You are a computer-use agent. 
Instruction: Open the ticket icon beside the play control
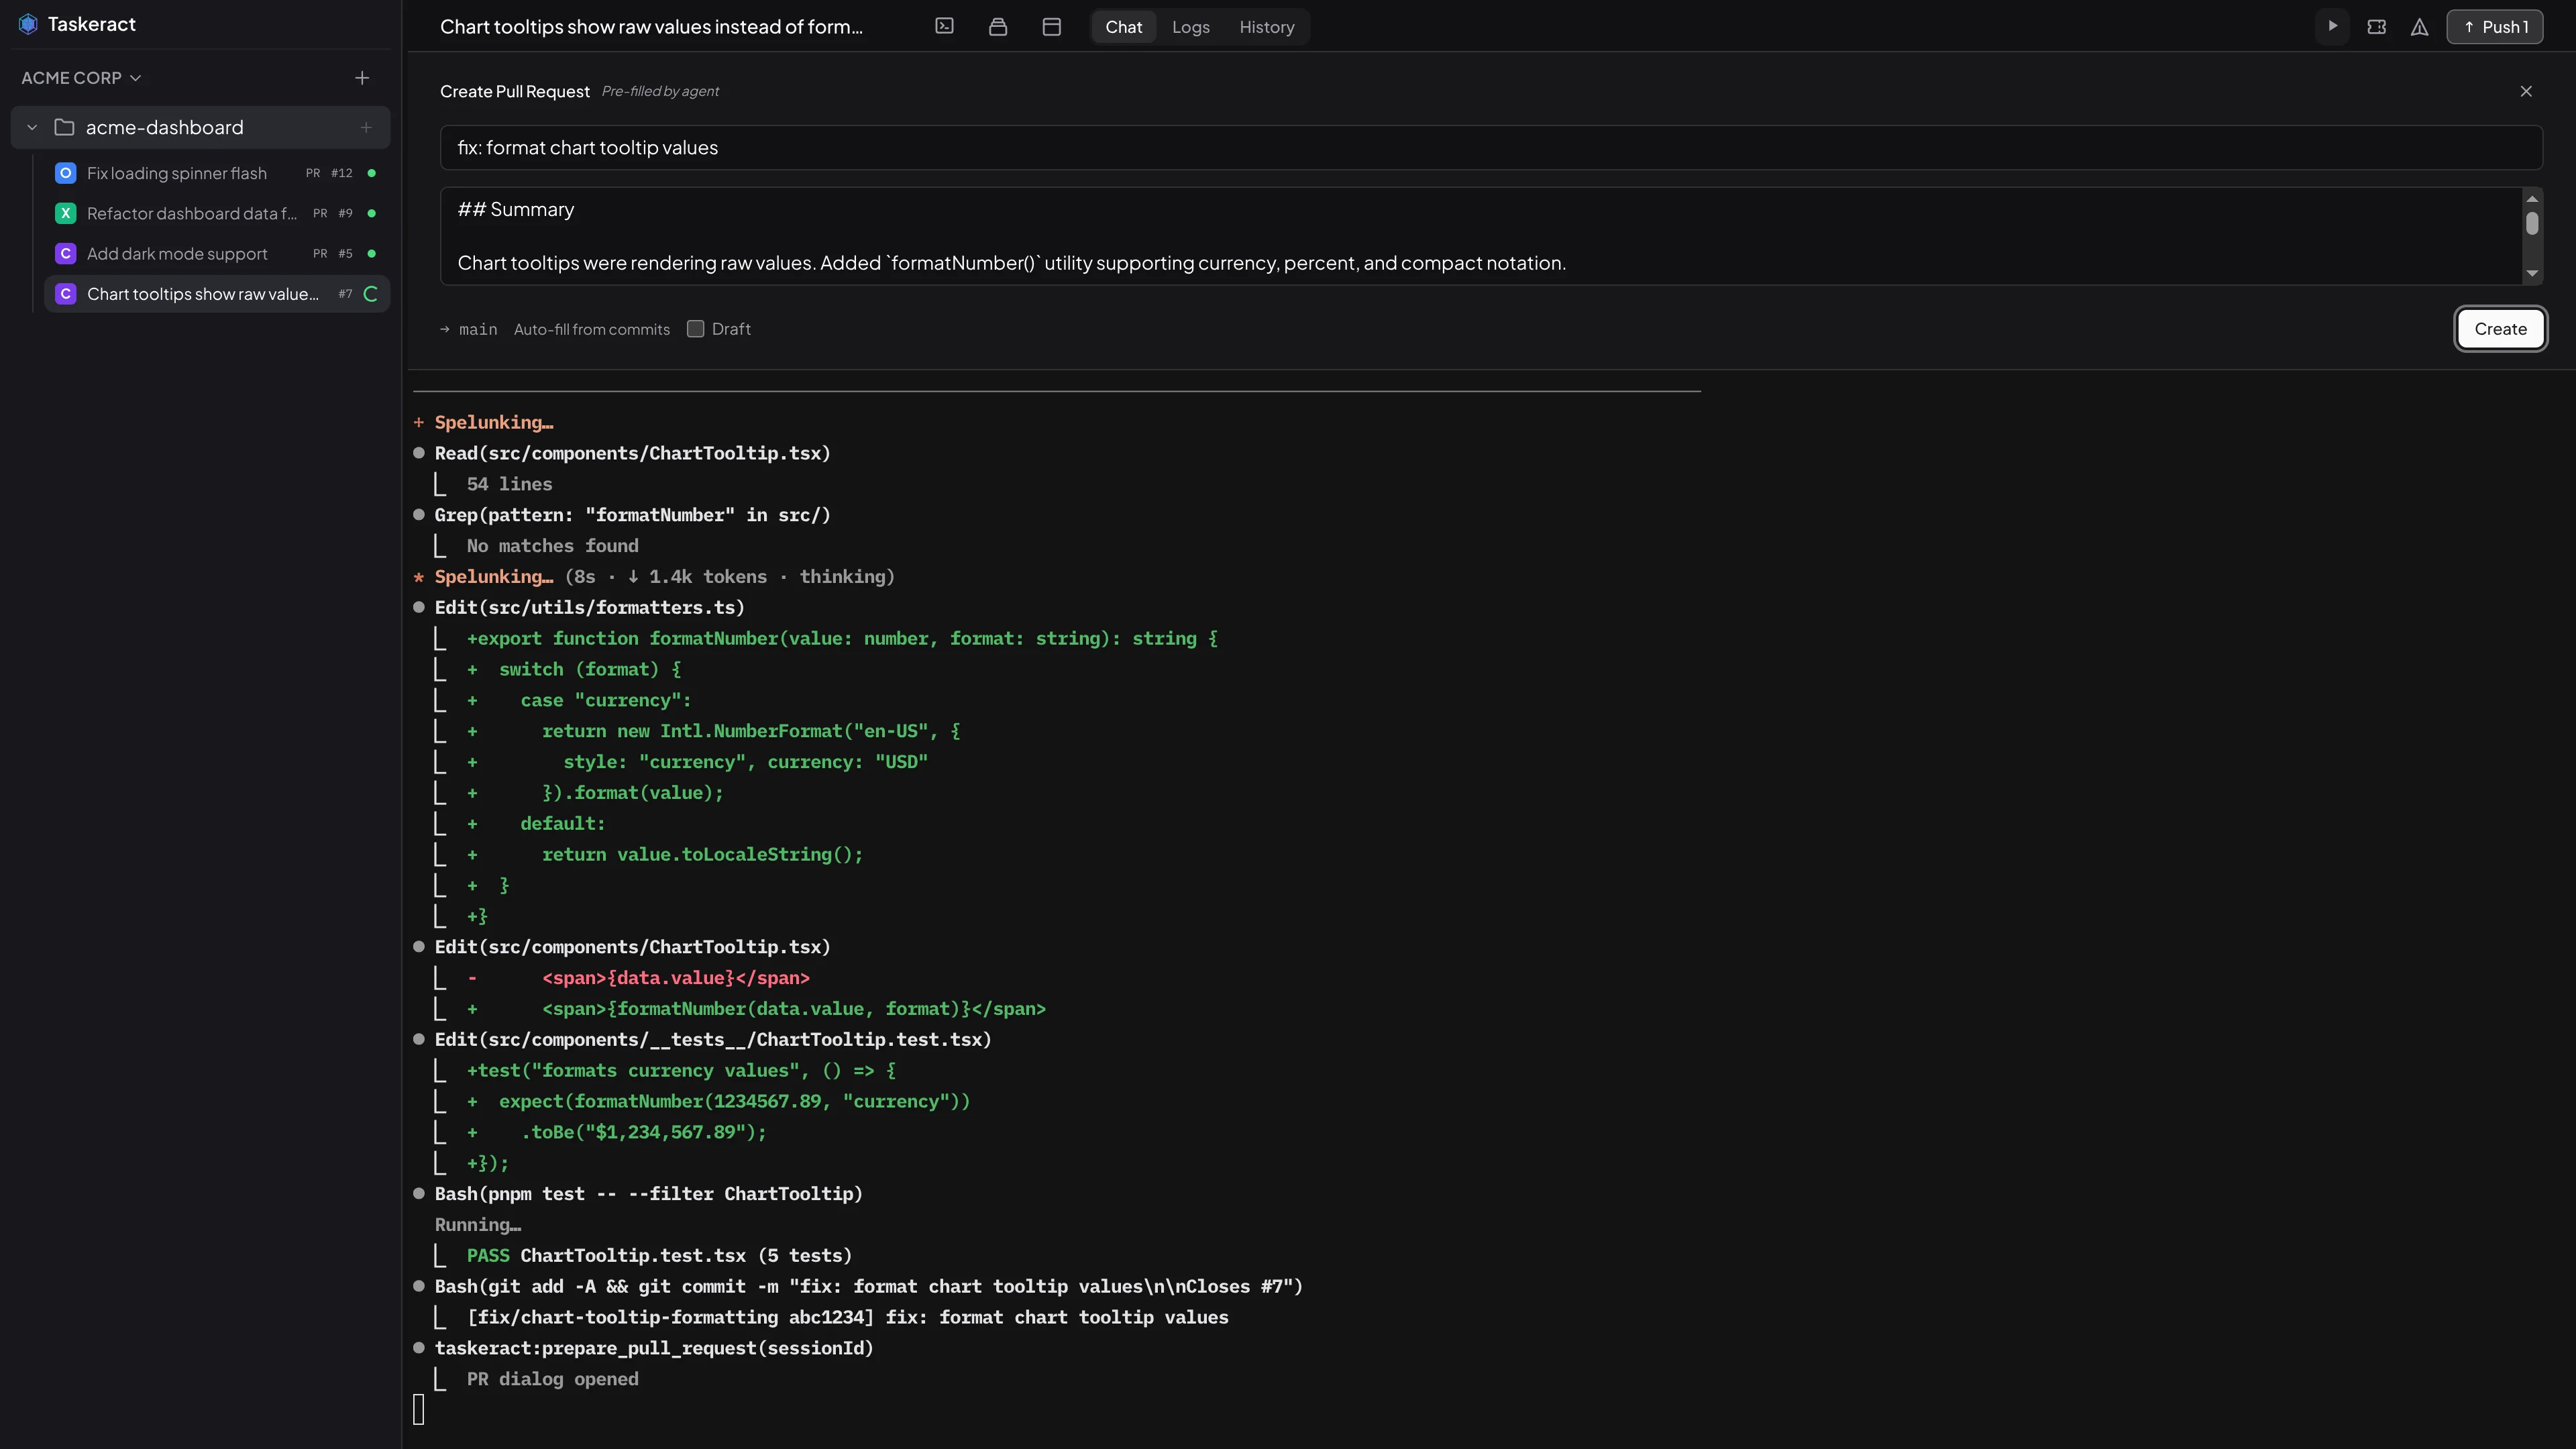pyautogui.click(x=2377, y=27)
